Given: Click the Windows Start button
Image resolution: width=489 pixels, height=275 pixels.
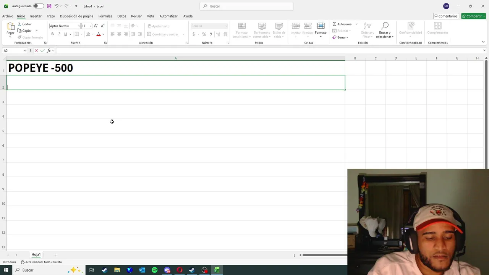Looking at the screenshot, I should click(x=6, y=270).
